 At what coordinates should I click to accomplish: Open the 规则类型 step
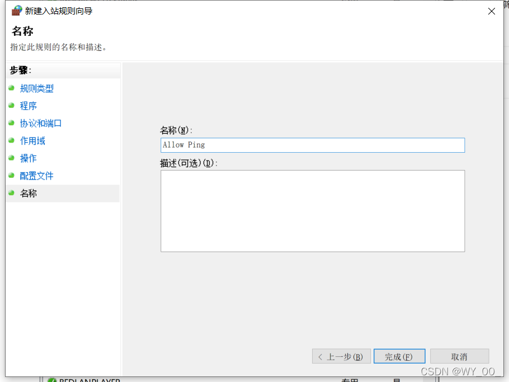pyautogui.click(x=36, y=88)
